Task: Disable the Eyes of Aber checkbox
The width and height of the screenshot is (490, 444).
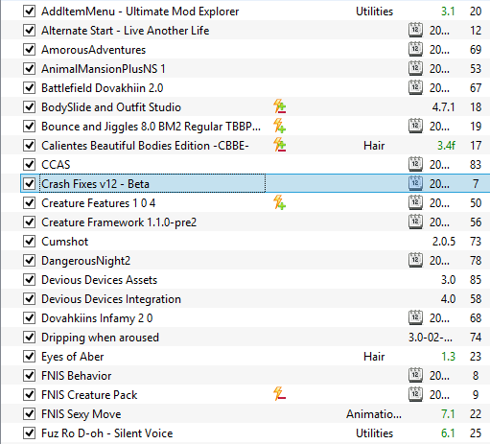Action: click(x=29, y=357)
